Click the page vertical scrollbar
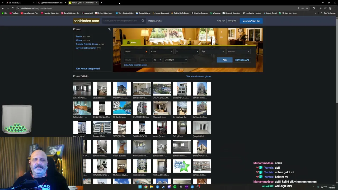338x190 pixels. pos(337,60)
